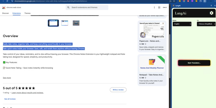Open the first yellow note extension icon

coord(180,1)
